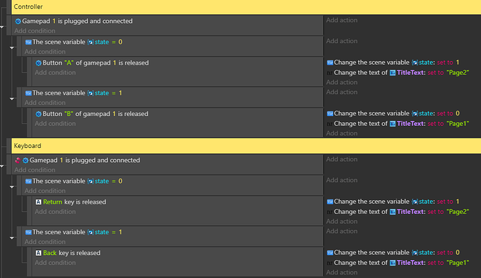481x278 pixels.
Task: Click the keyboard icon beside Return key condition
Action: coord(38,202)
